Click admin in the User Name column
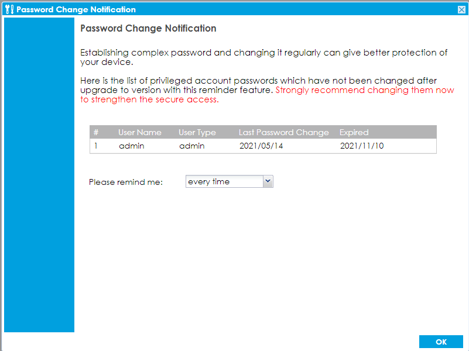Image resolution: width=469 pixels, height=351 pixels. pyautogui.click(x=131, y=146)
